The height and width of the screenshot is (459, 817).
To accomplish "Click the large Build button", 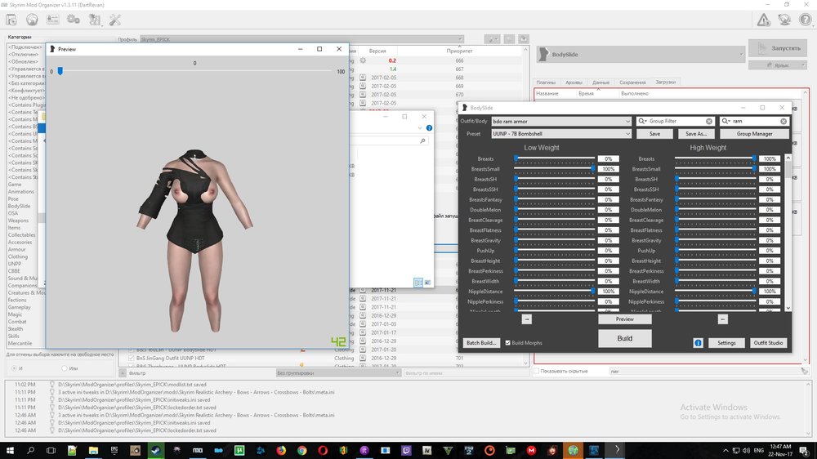I will 625,338.
